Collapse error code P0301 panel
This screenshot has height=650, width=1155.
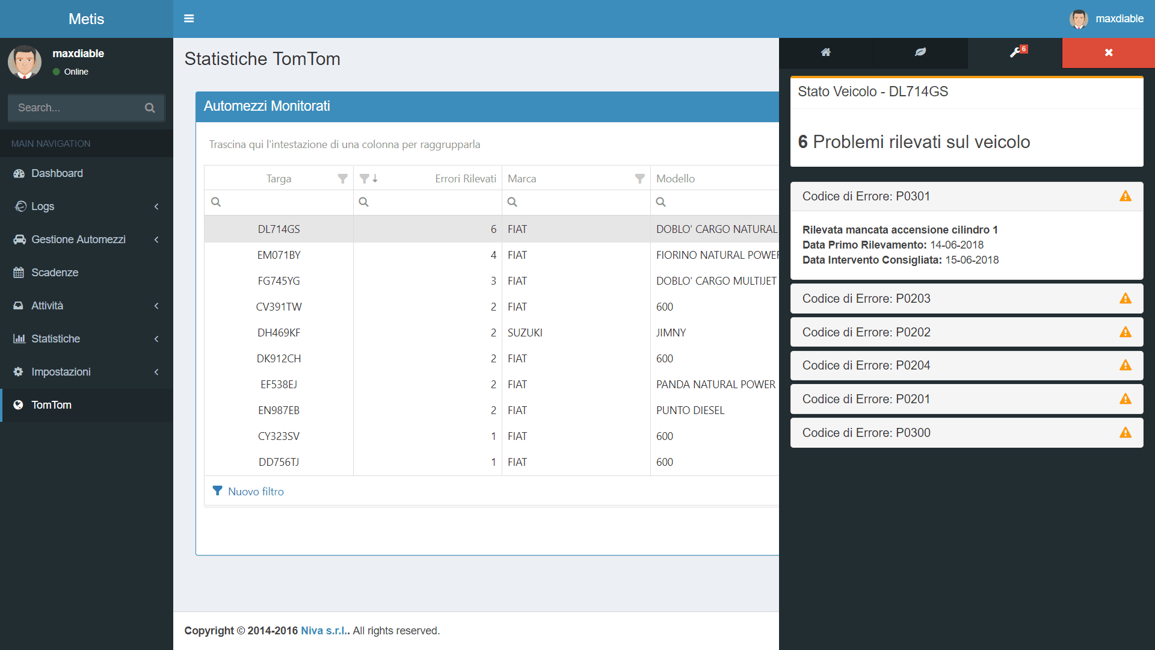coord(966,196)
